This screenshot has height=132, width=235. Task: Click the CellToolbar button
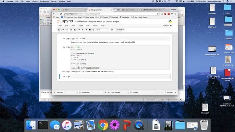point(120,30)
